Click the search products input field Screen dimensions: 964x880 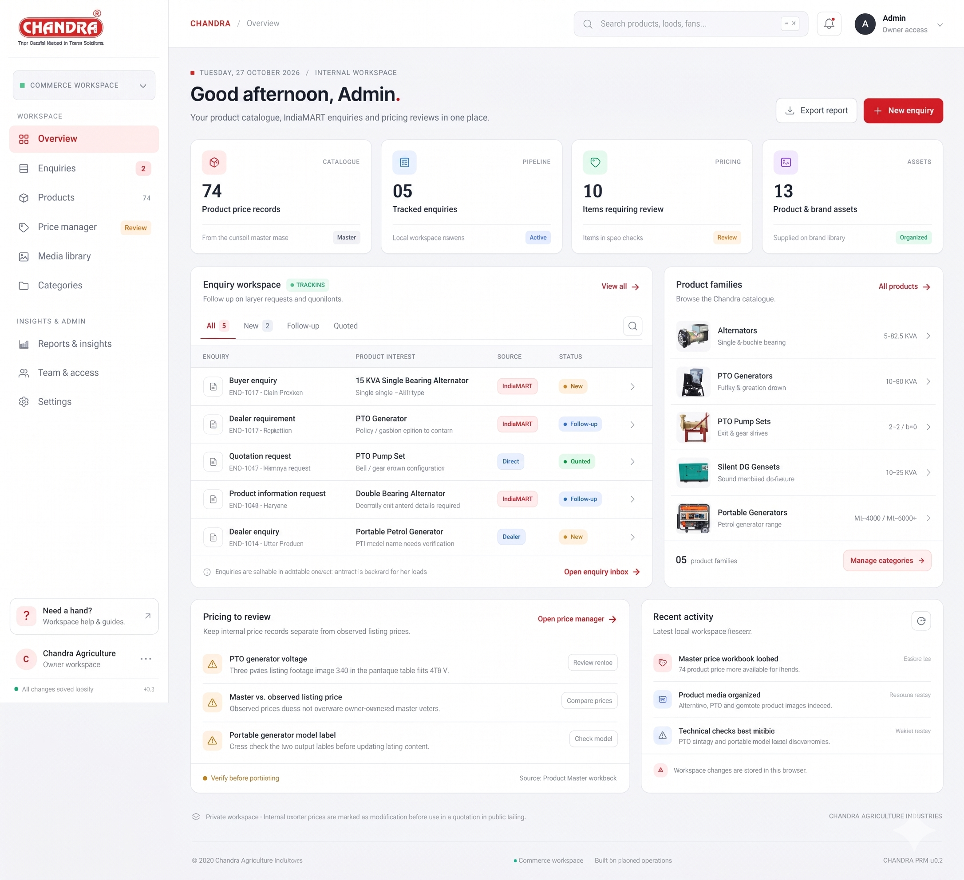tap(690, 24)
